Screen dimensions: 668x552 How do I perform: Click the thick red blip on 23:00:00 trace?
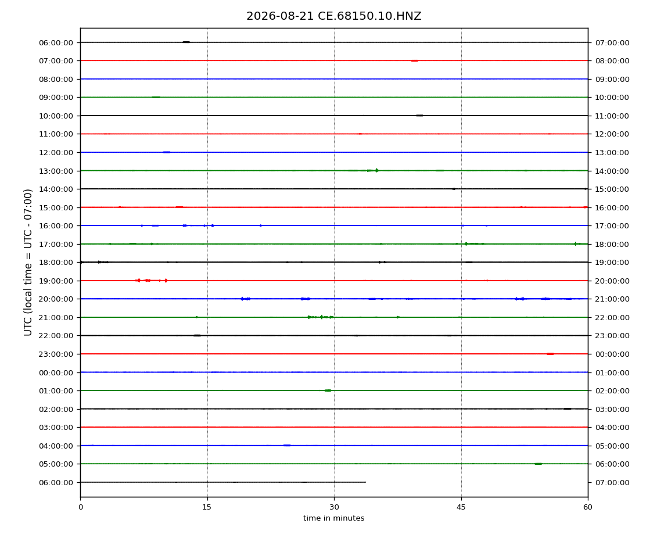click(x=550, y=354)
